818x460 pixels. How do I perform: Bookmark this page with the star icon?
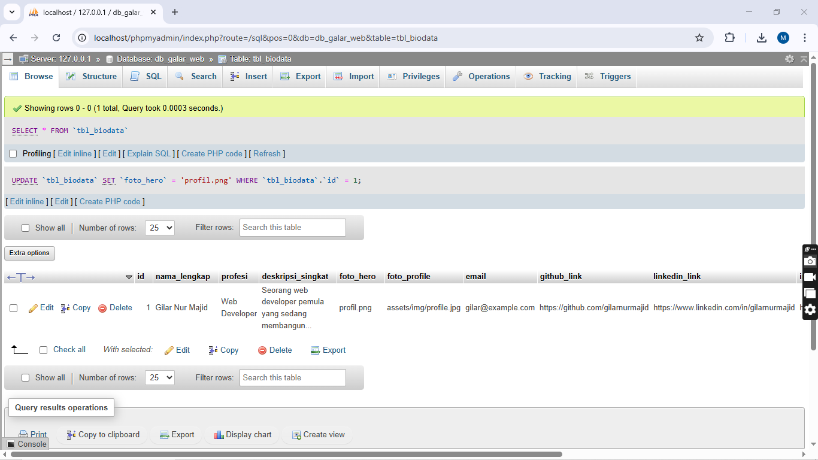699,38
